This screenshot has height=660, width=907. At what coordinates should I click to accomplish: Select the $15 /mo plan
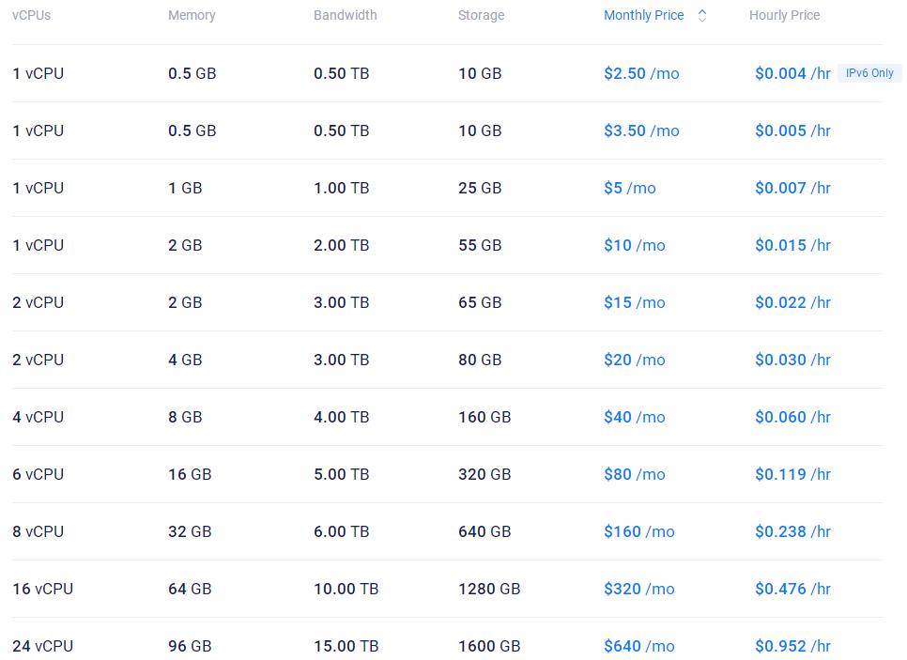point(634,302)
